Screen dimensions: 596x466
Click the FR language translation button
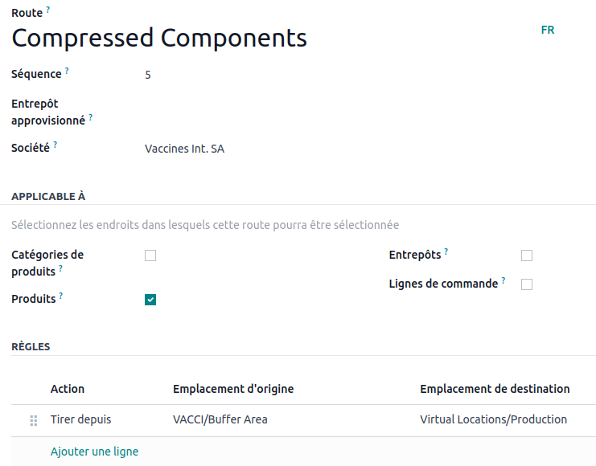[x=548, y=30]
